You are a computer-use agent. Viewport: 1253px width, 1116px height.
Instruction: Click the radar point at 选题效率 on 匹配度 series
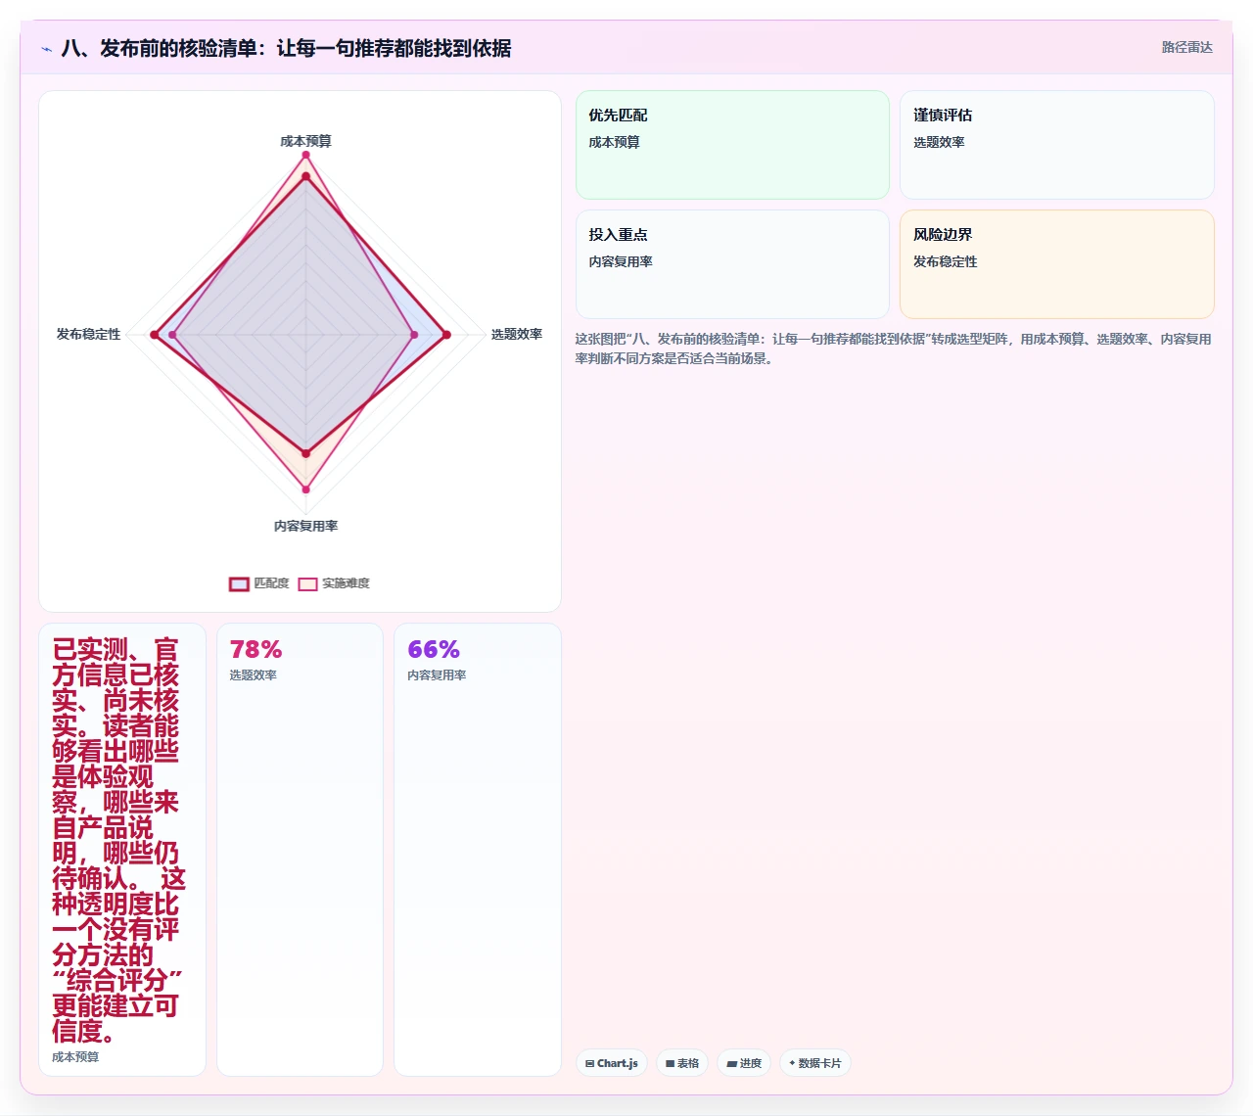click(x=446, y=335)
